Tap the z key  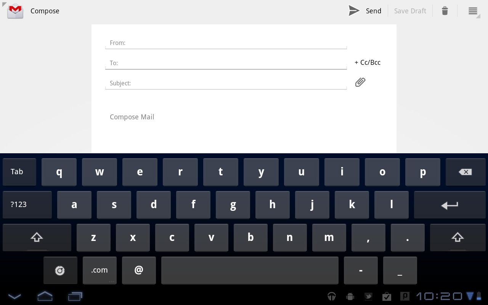click(x=93, y=238)
